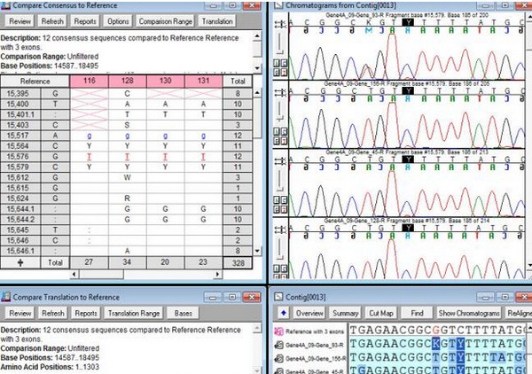This screenshot has width=532, height=374.
Task: Click the highlighted Y base in Gene_93-R chromatogram
Action: 408,22
